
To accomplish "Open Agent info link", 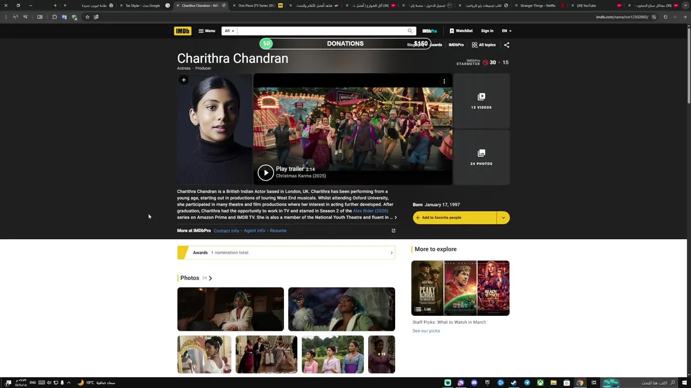I will tap(254, 231).
